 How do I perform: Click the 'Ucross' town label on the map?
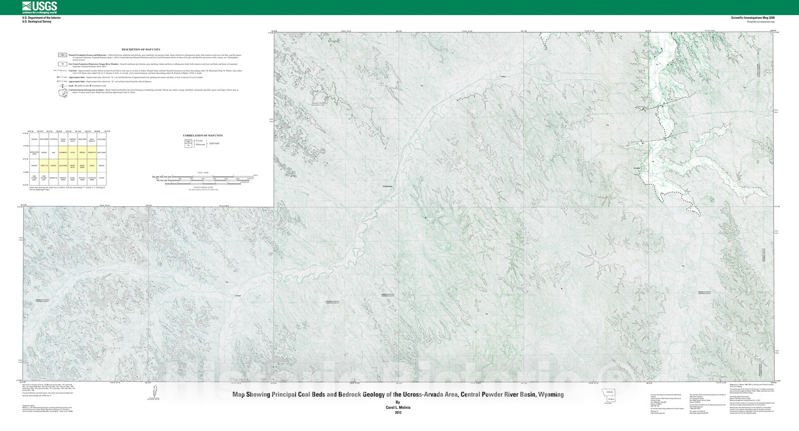click(238, 296)
